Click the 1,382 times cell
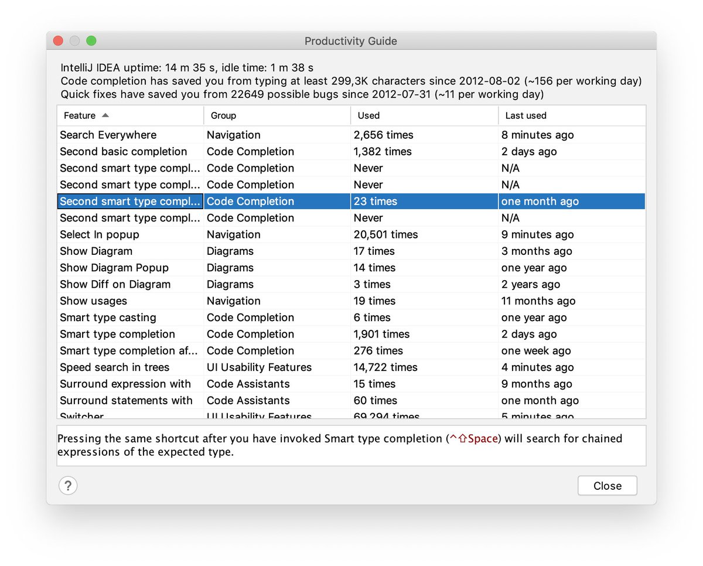This screenshot has width=703, height=566. click(x=424, y=151)
